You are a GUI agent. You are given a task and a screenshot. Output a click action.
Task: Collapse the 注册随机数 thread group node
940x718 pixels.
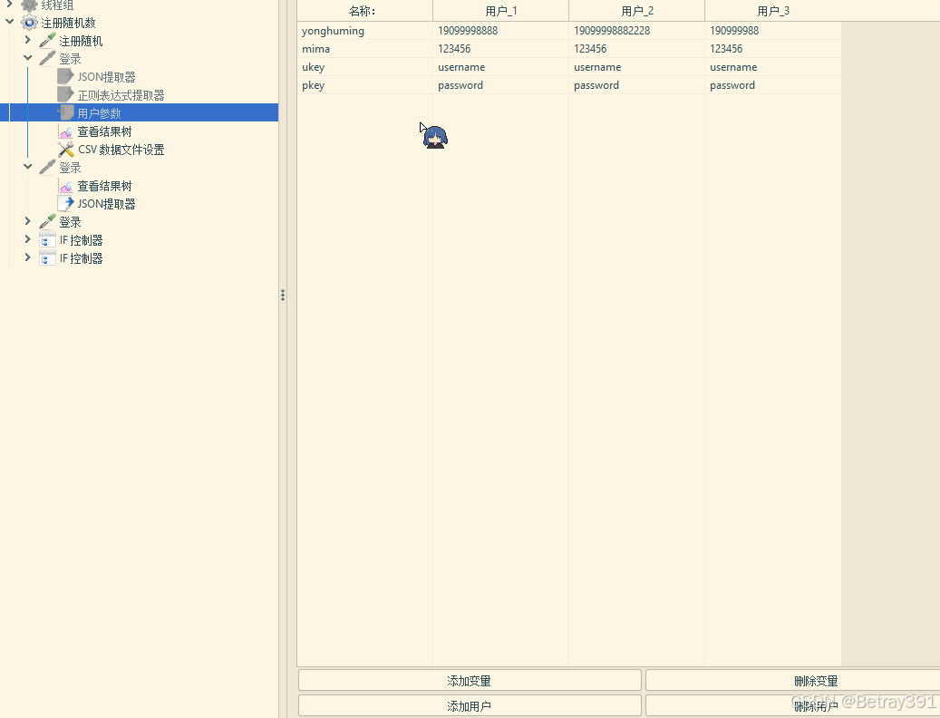(10, 22)
